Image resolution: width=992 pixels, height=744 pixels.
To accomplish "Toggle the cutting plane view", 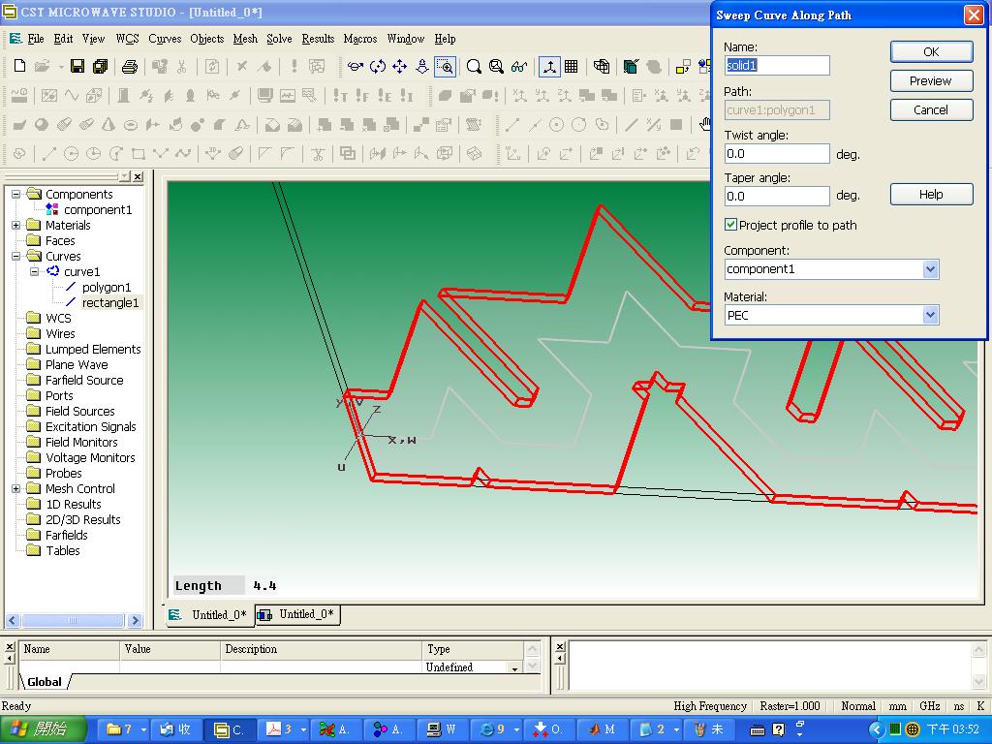I will (x=631, y=67).
